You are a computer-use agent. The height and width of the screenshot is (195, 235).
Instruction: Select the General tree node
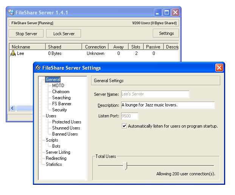click(53, 80)
